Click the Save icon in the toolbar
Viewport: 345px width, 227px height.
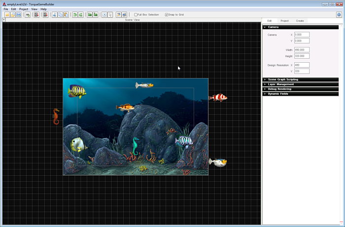[19, 15]
